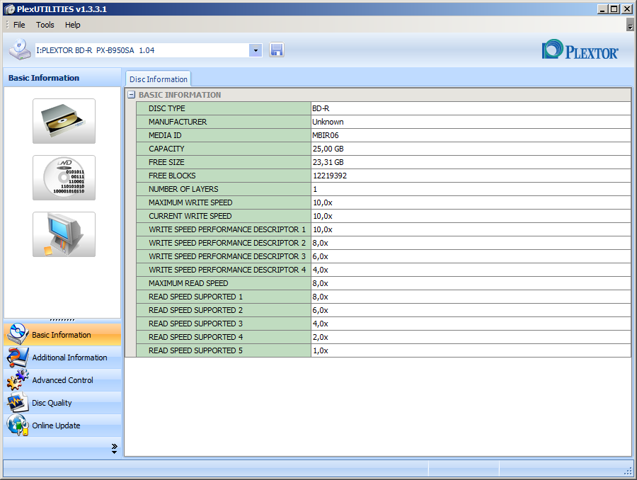Screen dimensions: 637x480
Task: Click the drive information icon in sidebar
Action: 64,121
